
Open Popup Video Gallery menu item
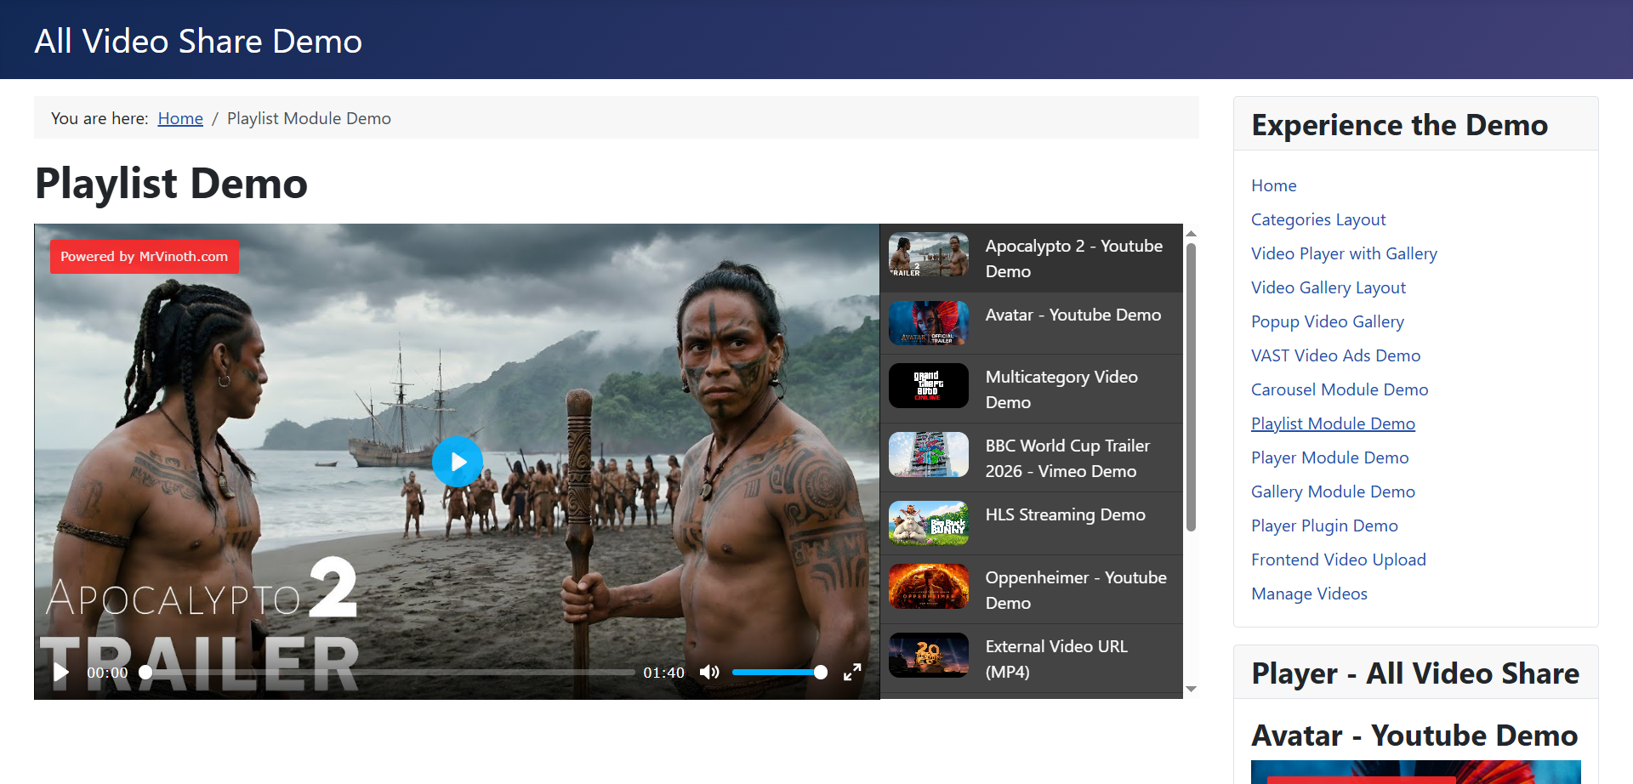pos(1328,321)
